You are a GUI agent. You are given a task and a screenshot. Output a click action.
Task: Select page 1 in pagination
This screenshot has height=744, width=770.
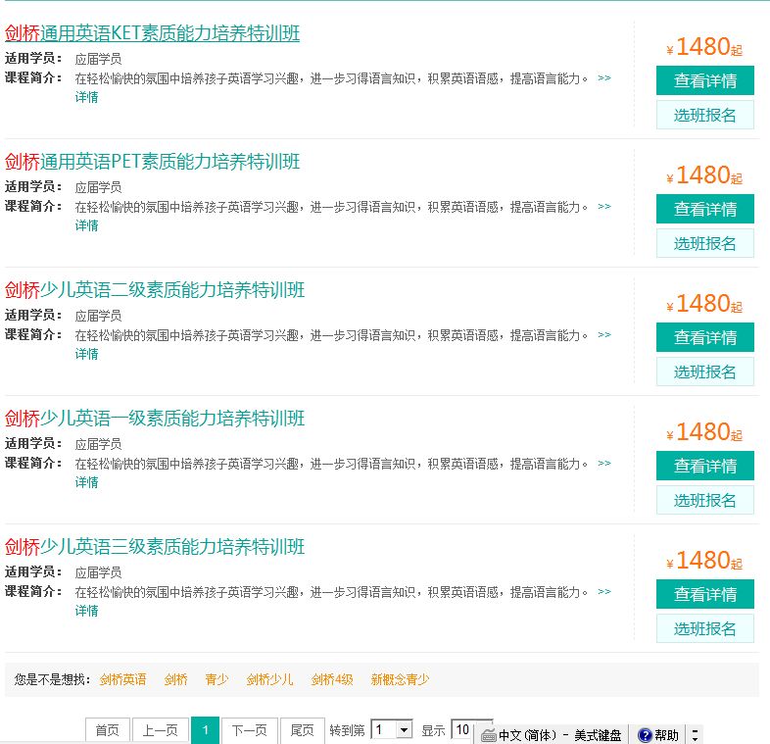tap(206, 730)
